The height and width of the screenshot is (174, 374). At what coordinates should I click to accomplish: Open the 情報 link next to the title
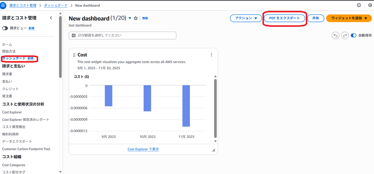point(145,18)
